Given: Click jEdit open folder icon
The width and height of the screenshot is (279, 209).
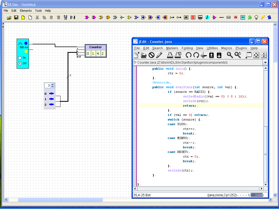Looking at the screenshot, I should click(x=144, y=55).
